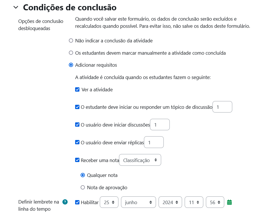Click the replies count input field
Image resolution: width=277 pixels, height=217 pixels.
click(x=154, y=142)
